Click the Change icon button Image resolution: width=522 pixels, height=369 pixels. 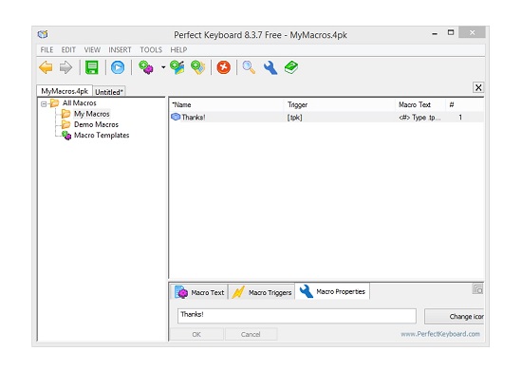(454, 317)
